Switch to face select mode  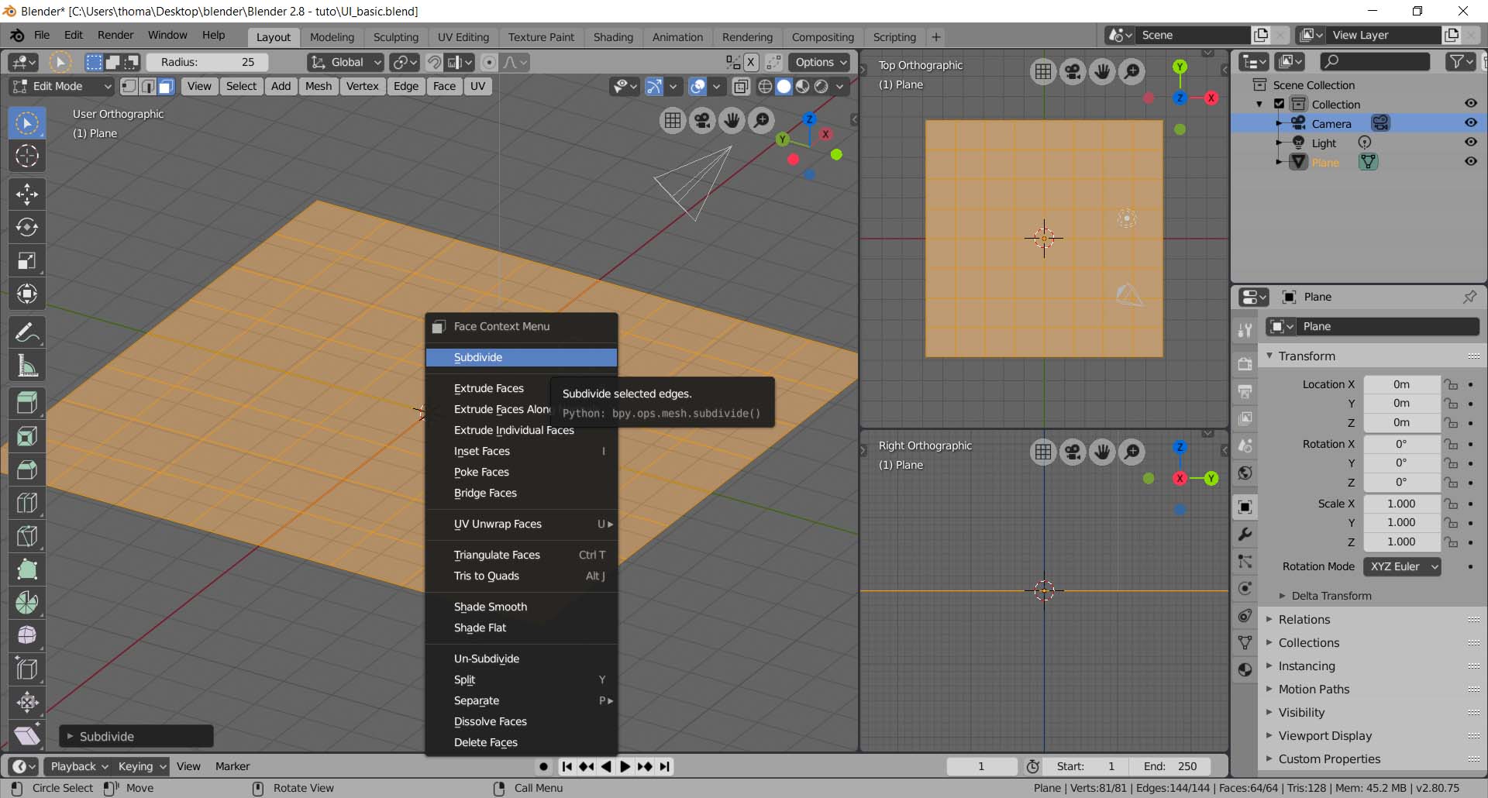(166, 86)
